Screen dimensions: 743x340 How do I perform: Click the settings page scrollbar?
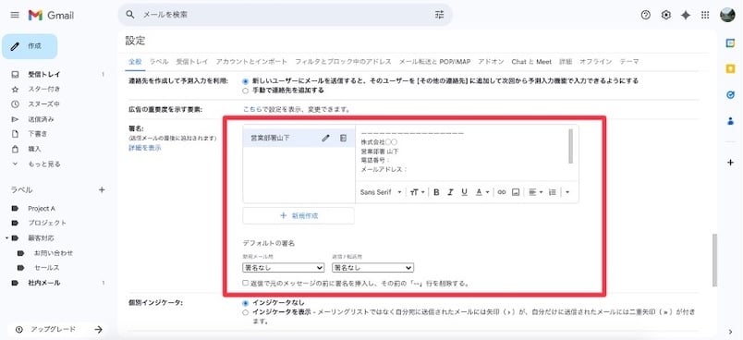714,260
